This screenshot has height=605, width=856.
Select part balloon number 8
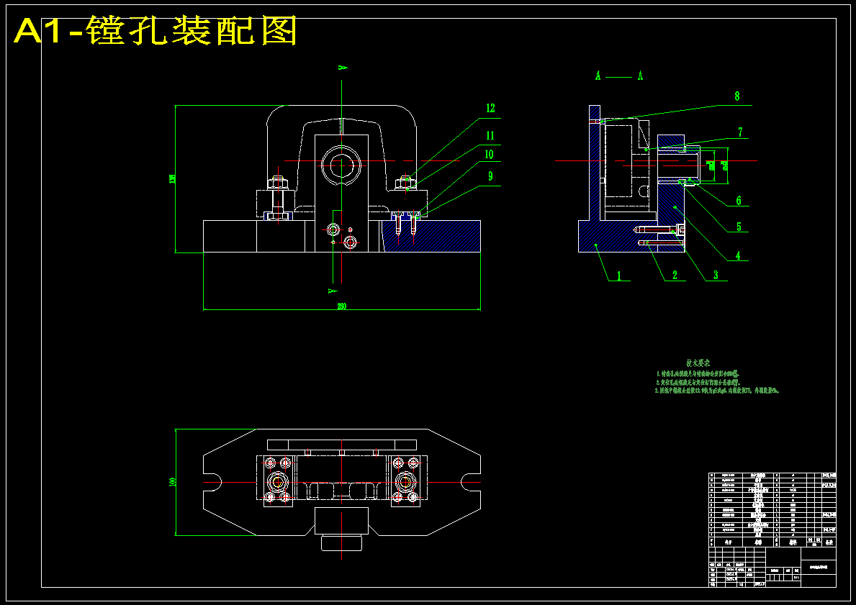point(737,96)
